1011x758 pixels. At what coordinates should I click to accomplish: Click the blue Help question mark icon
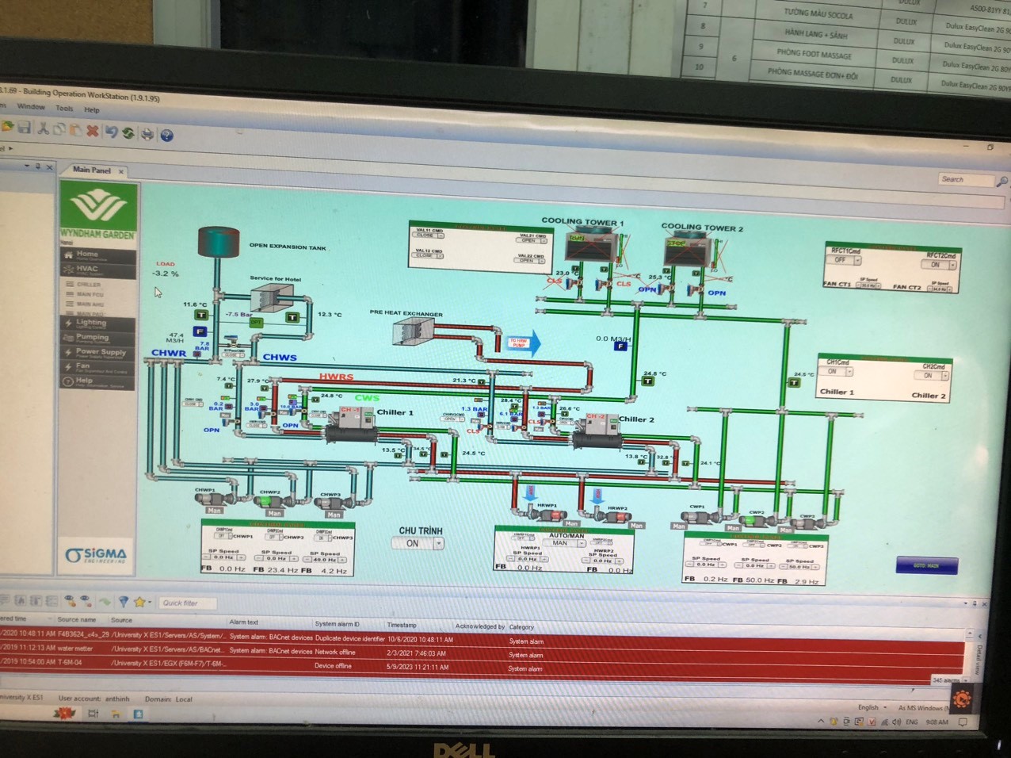pyautogui.click(x=166, y=135)
